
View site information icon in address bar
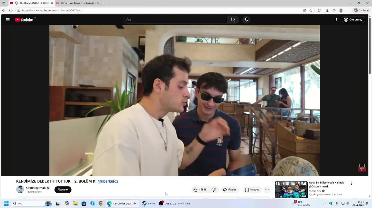click(19, 10)
